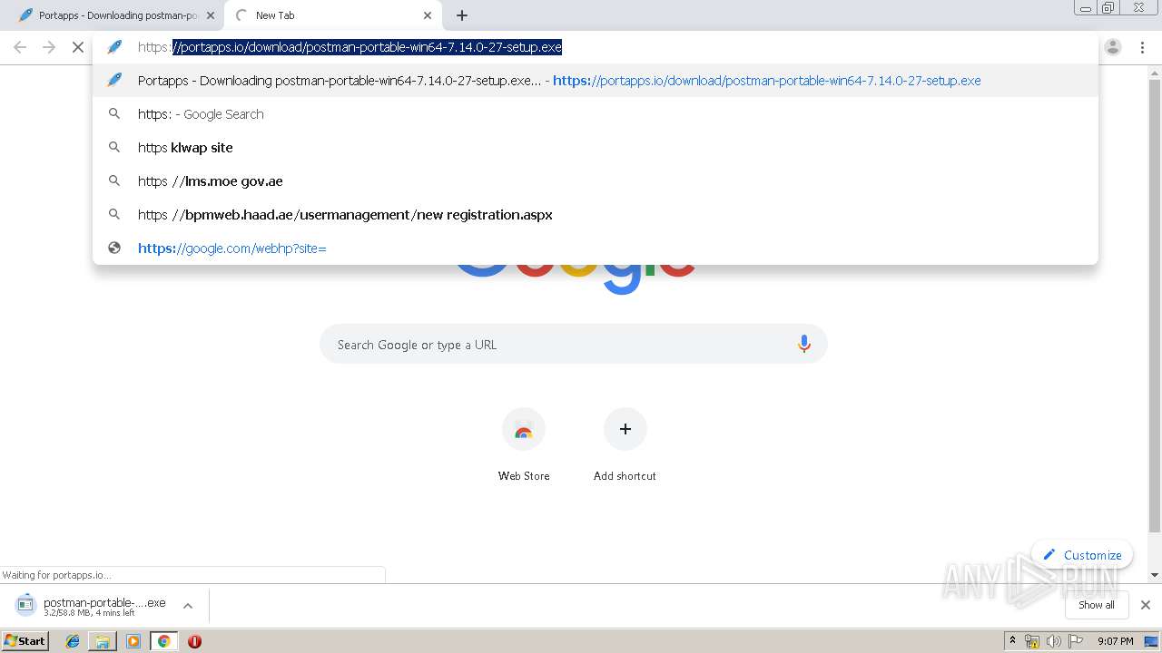Click the 9:07 PM clock
This screenshot has width=1162, height=653.
(x=1116, y=641)
